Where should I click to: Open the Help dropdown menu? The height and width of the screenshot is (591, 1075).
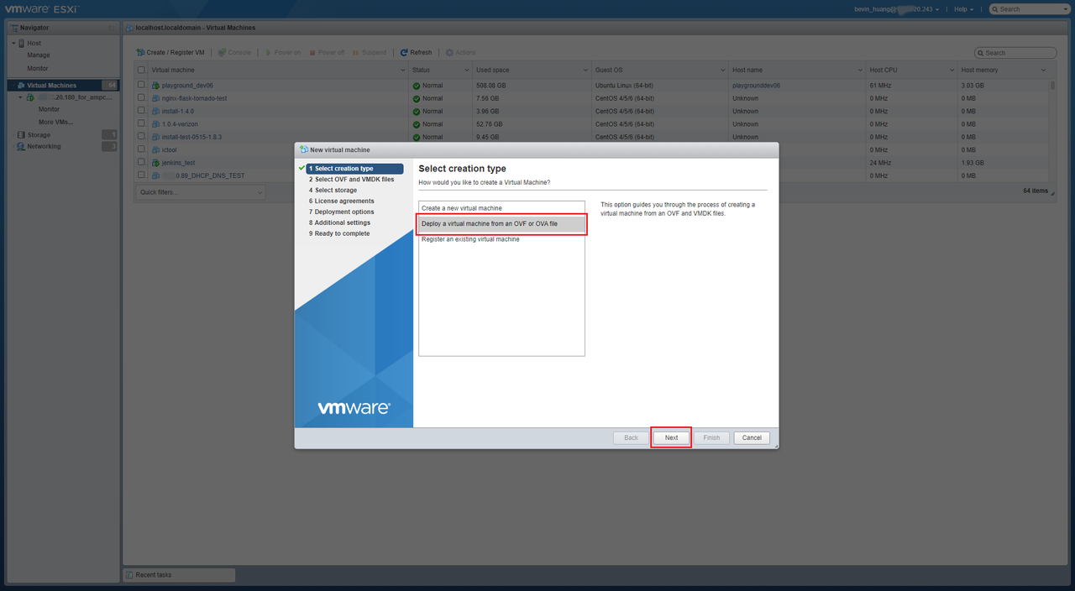[962, 9]
